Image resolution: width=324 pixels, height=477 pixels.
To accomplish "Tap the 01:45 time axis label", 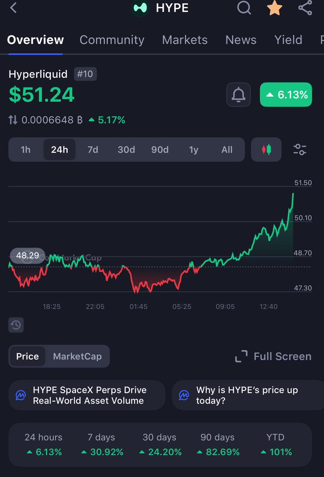I will (138, 306).
